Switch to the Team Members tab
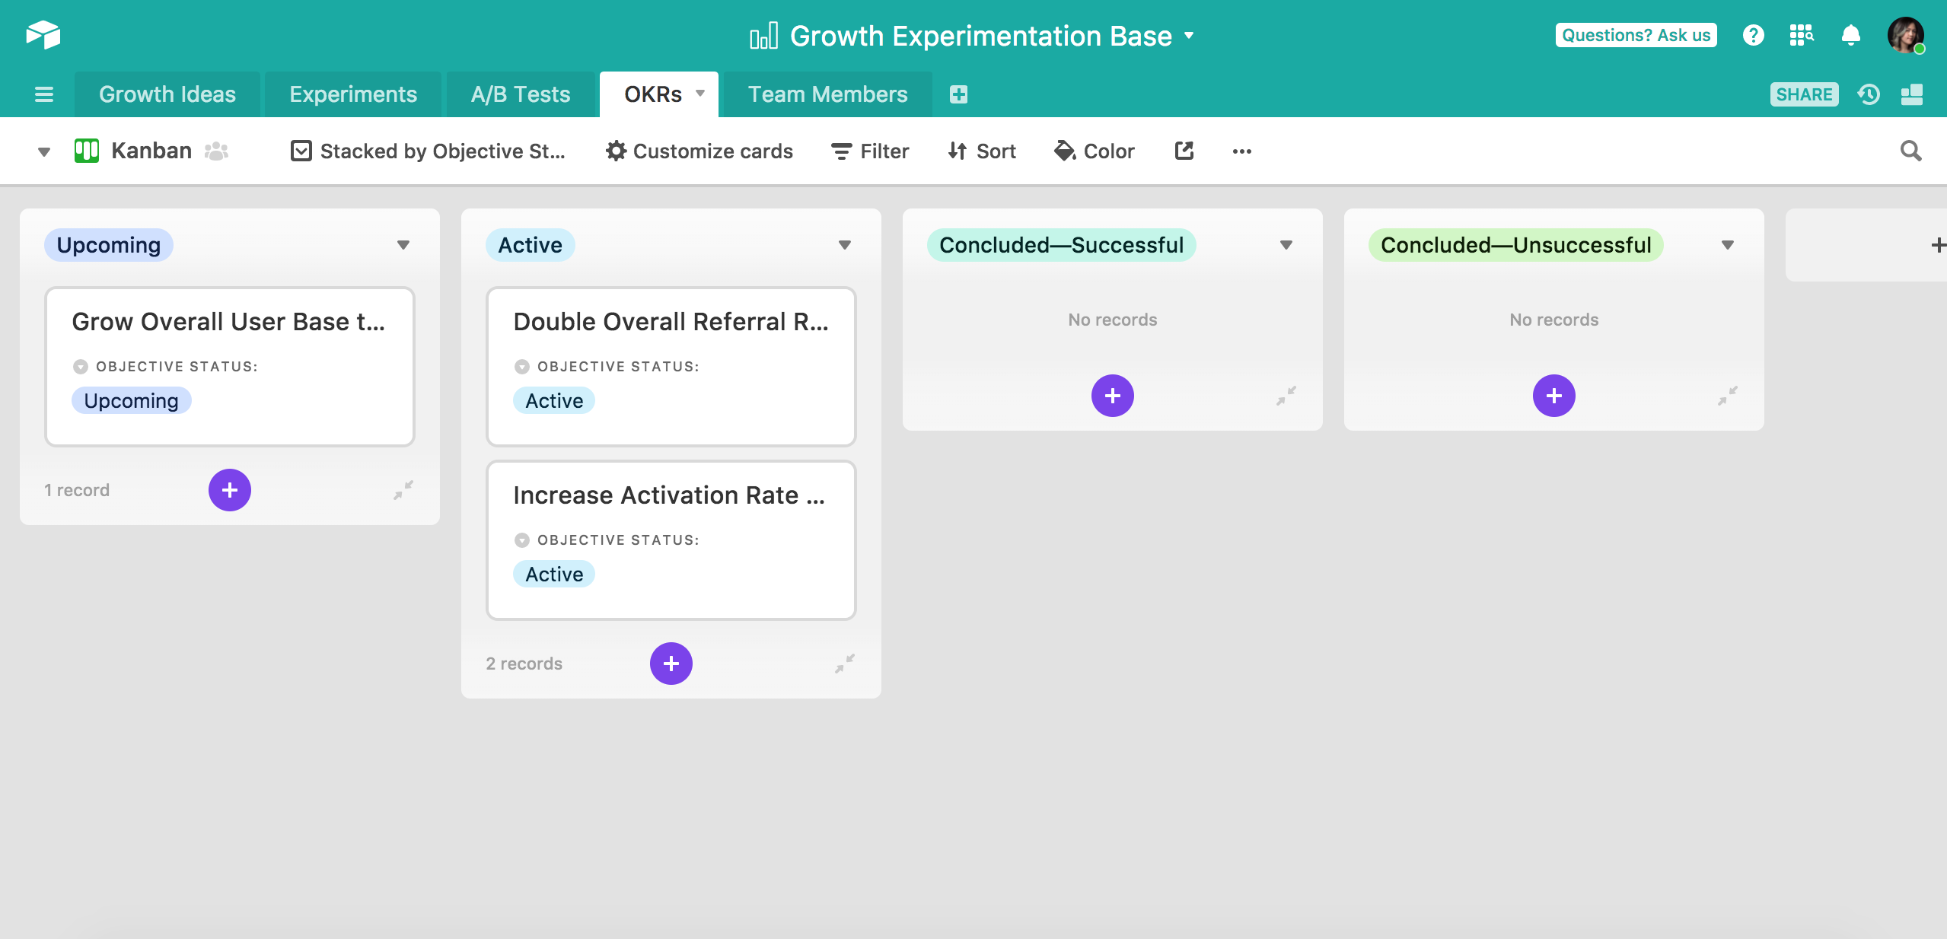The image size is (1947, 939). click(827, 94)
